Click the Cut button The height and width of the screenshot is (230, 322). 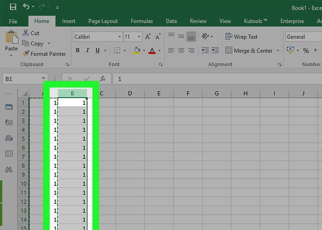click(x=31, y=33)
